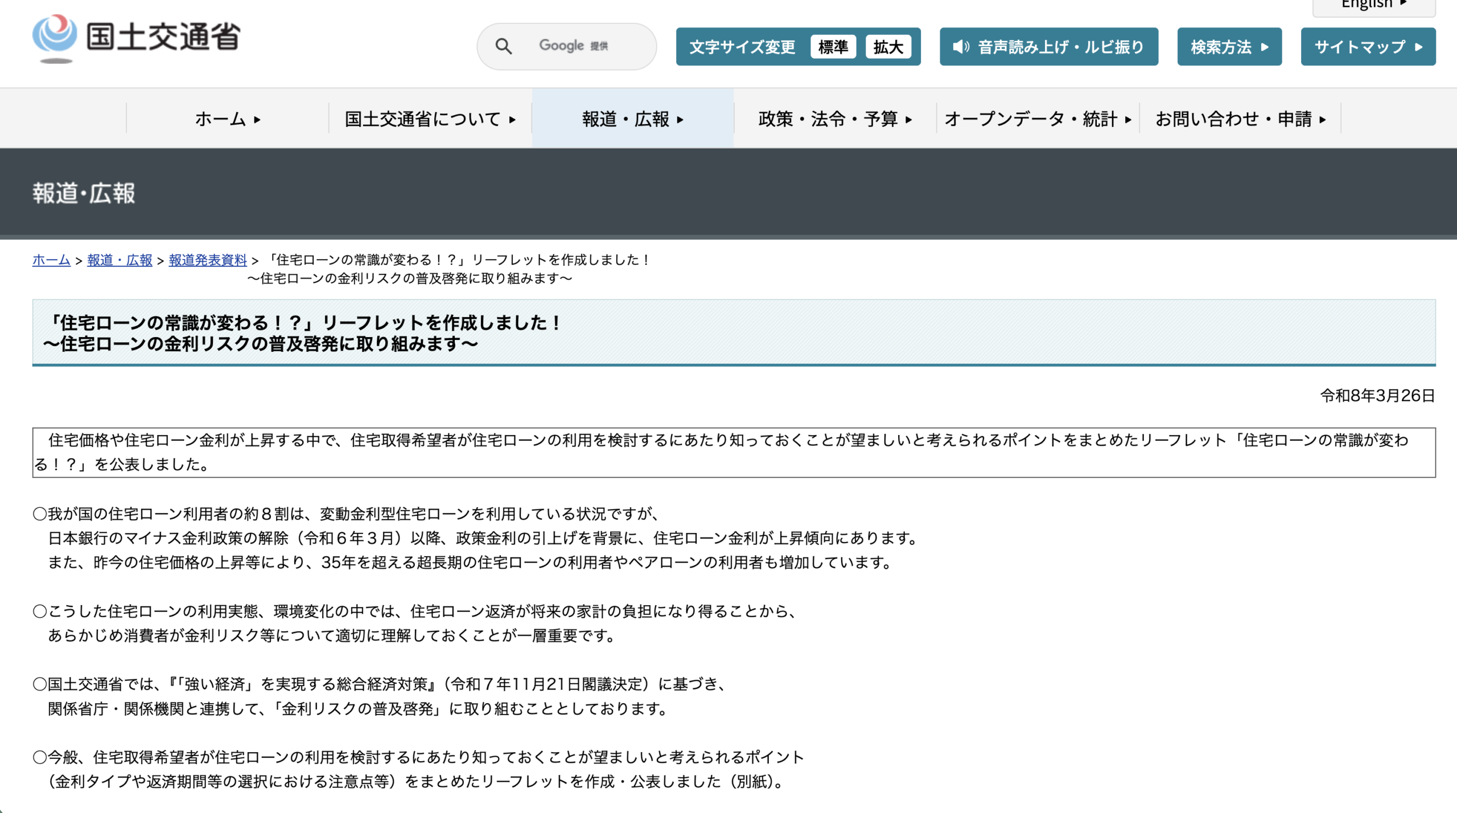Open オープンデータ・統計 navigation item
Image resolution: width=1457 pixels, height=813 pixels.
point(1038,119)
